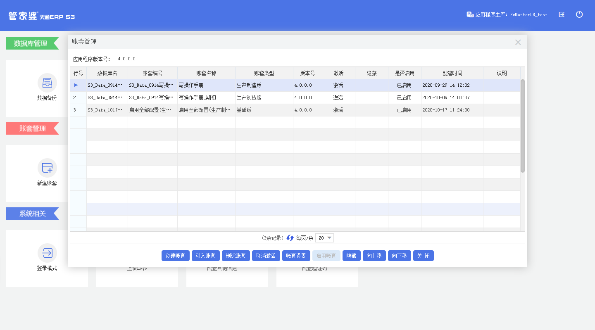Click the 向上移 button
Image resolution: width=595 pixels, height=330 pixels.
coord(374,256)
